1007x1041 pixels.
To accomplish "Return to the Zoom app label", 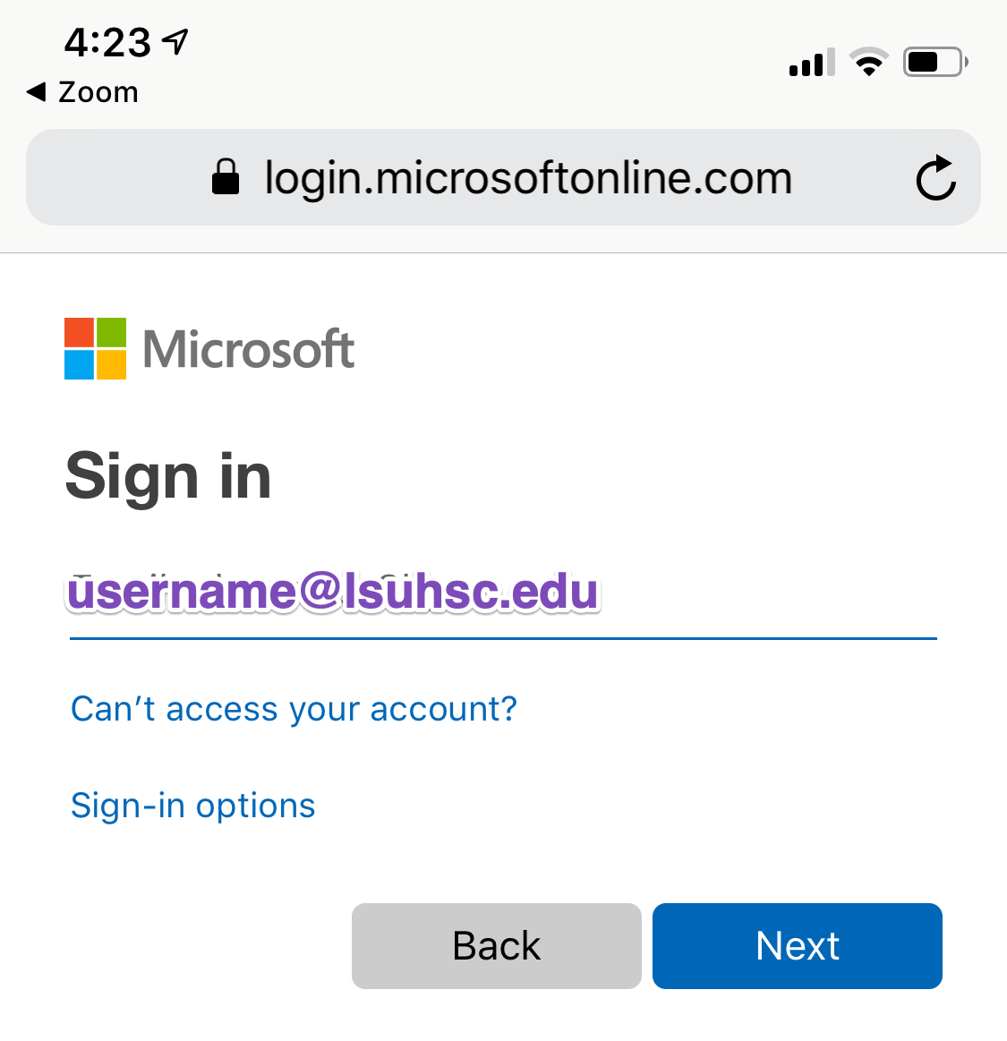I will [98, 92].
